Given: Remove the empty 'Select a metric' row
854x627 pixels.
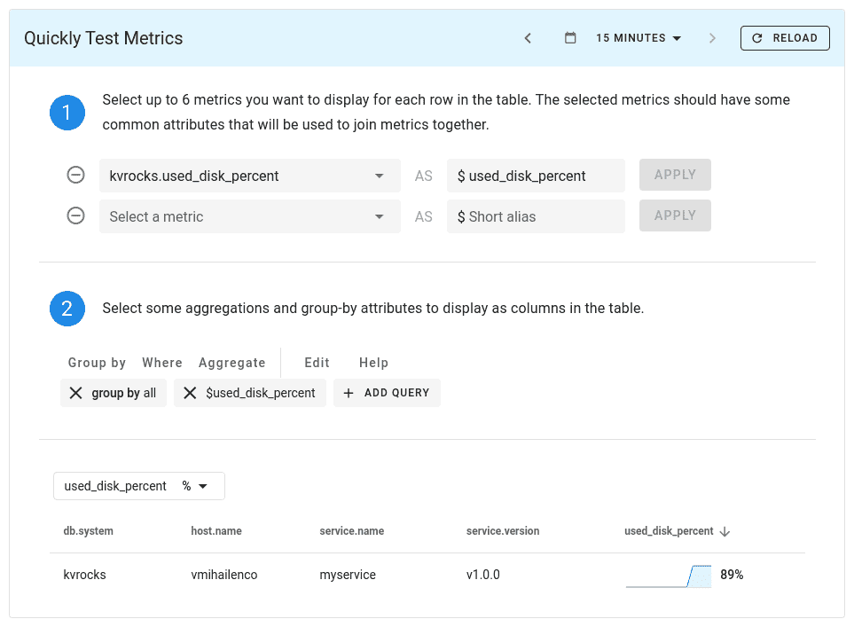Looking at the screenshot, I should [76, 216].
